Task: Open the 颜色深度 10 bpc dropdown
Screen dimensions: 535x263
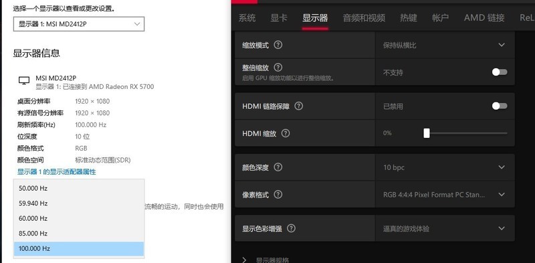Action: point(445,167)
